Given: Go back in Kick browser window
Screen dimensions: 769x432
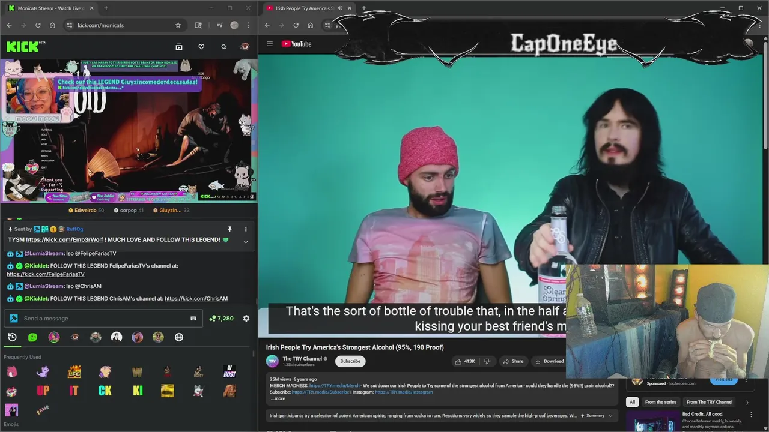Looking at the screenshot, I should pos(9,25).
